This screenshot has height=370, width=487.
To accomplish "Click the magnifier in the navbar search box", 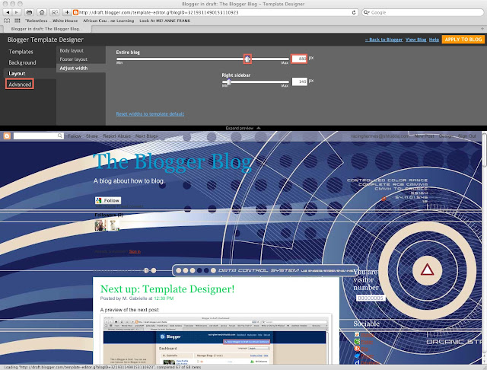I will pos(59,136).
